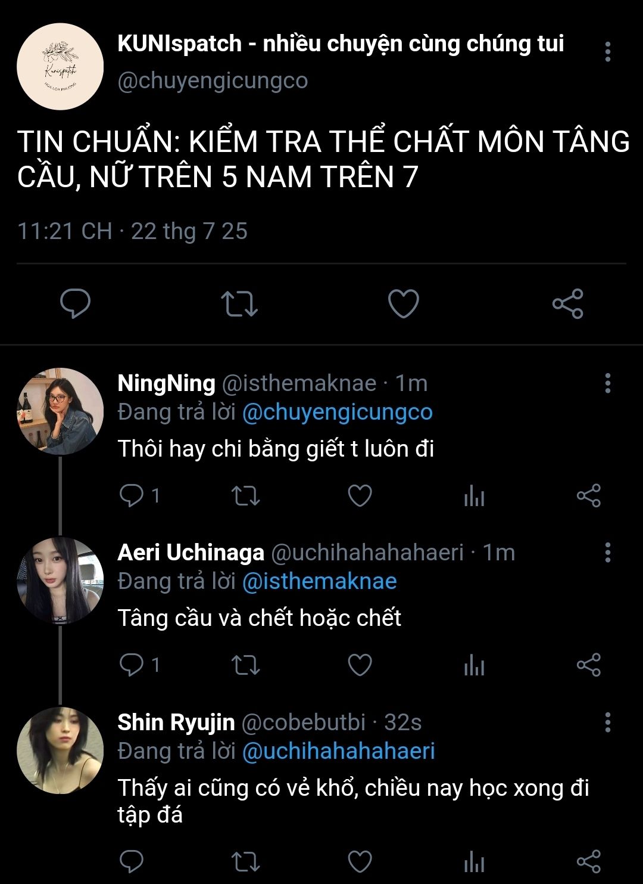Screen dimensions: 643x884
Task: Open more options for KUNIspatch tweet
Action: 607,52
